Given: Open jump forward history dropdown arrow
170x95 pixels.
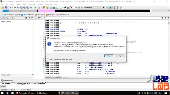Looking at the screenshot, I should pos(17,8).
